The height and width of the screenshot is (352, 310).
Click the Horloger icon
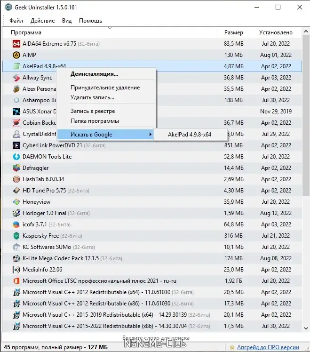point(16,213)
